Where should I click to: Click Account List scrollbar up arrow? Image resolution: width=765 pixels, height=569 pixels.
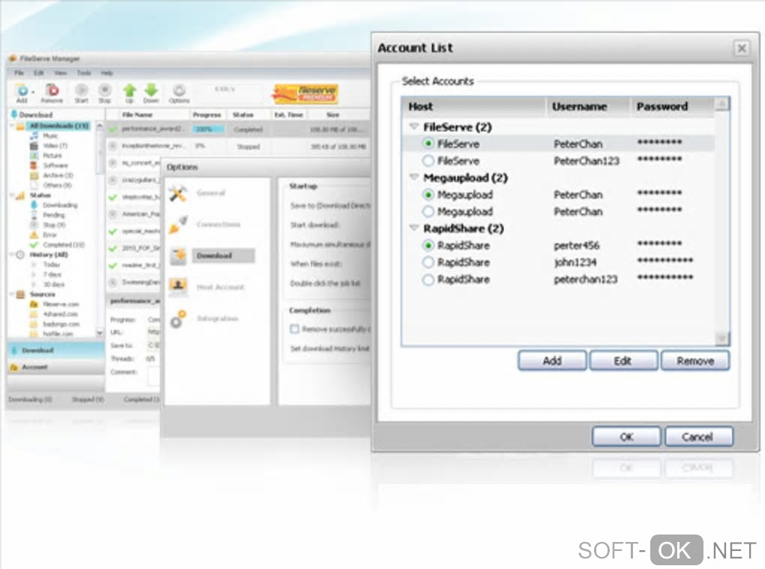[x=722, y=104]
